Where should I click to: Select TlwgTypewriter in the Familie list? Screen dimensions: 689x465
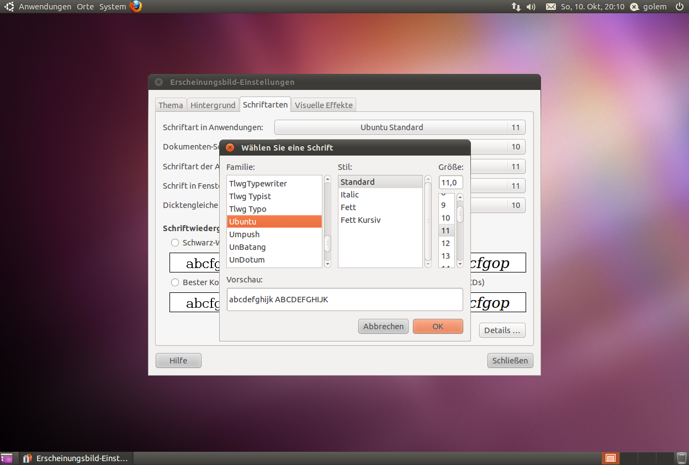click(x=274, y=184)
